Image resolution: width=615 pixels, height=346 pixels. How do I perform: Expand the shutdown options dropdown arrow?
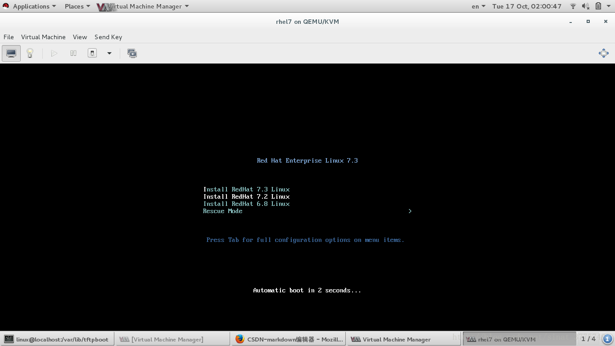[x=109, y=53]
